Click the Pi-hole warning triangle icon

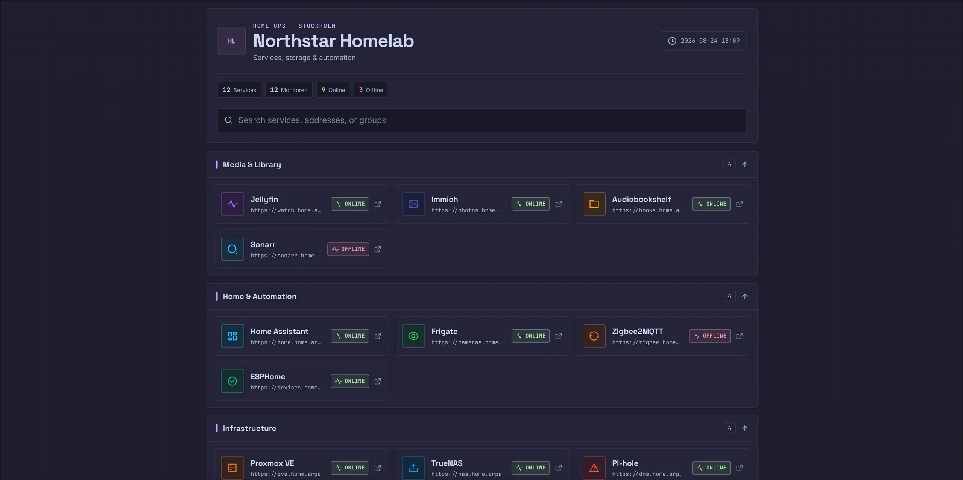pos(594,468)
